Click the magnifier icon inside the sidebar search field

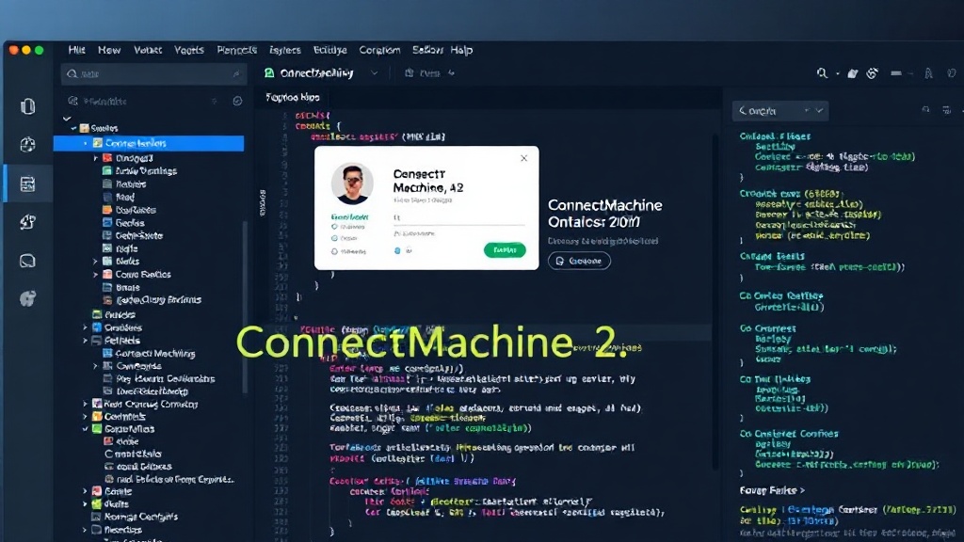(x=72, y=73)
